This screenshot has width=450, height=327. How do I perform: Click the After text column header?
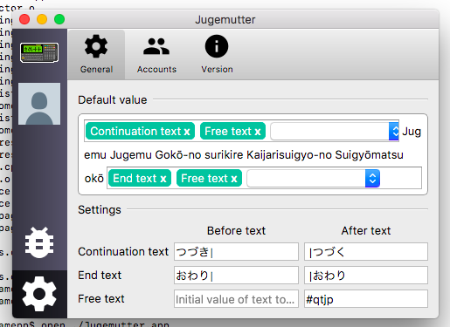pos(366,231)
